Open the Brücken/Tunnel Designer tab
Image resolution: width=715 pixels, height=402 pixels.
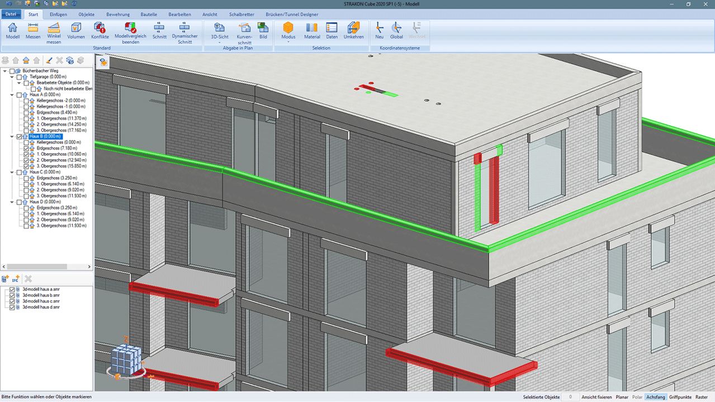pos(293,14)
